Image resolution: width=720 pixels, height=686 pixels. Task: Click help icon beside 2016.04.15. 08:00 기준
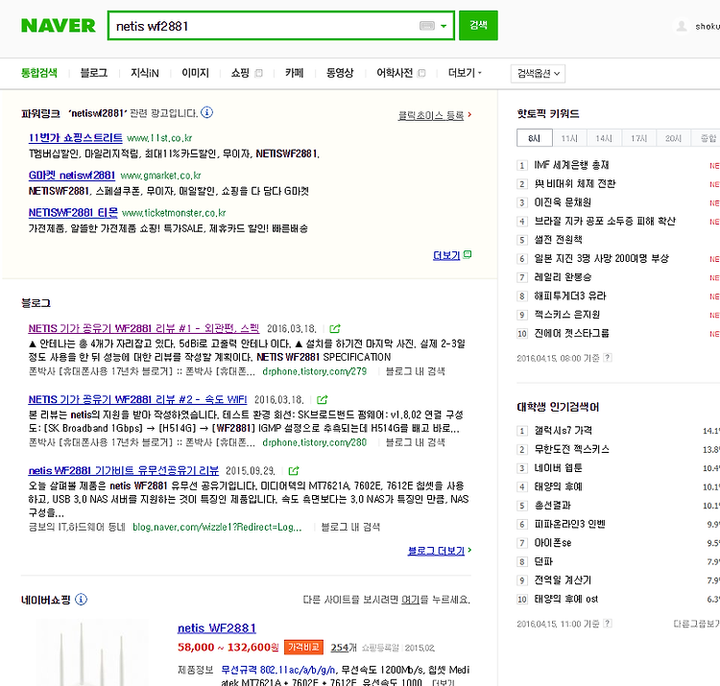[x=608, y=358]
